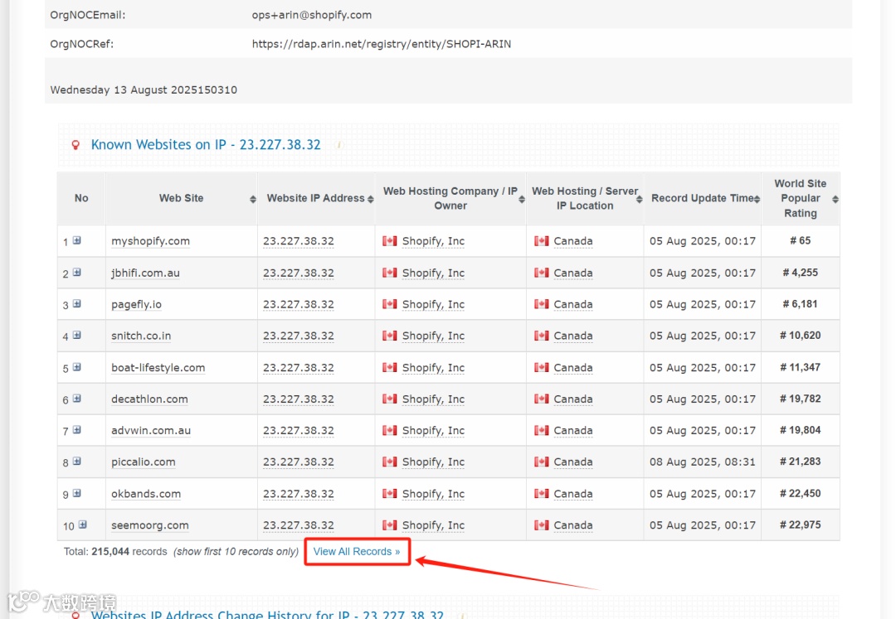The width and height of the screenshot is (896, 619).
Task: Click Canada in piccalio.com row
Action: (572, 462)
